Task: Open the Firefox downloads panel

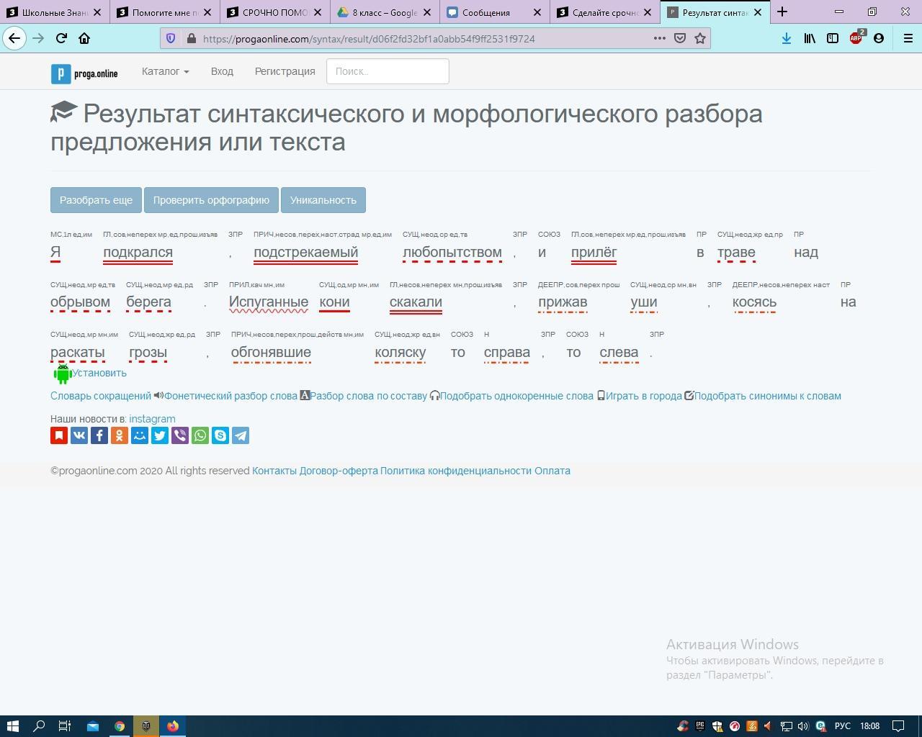Action: tap(787, 39)
